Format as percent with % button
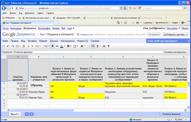Viewport: 191px width, 122px height. (x=32, y=46)
